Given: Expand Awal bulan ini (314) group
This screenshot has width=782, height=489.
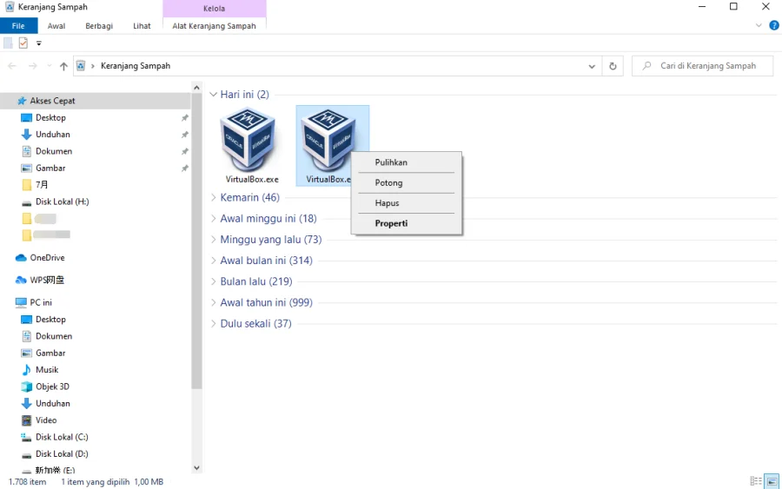Looking at the screenshot, I should coord(214,261).
